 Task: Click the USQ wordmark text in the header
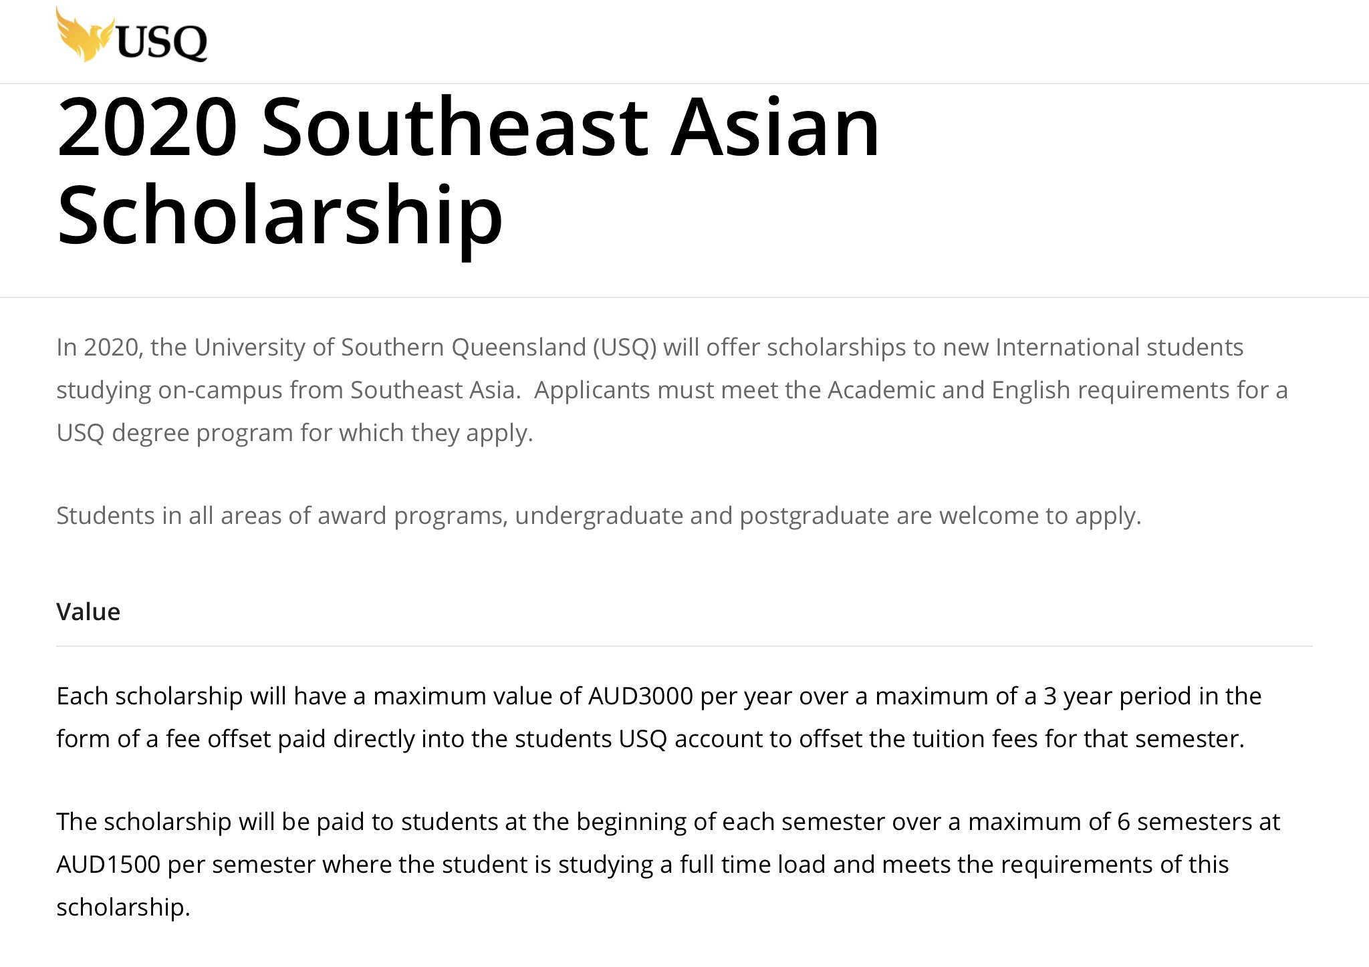point(162,43)
